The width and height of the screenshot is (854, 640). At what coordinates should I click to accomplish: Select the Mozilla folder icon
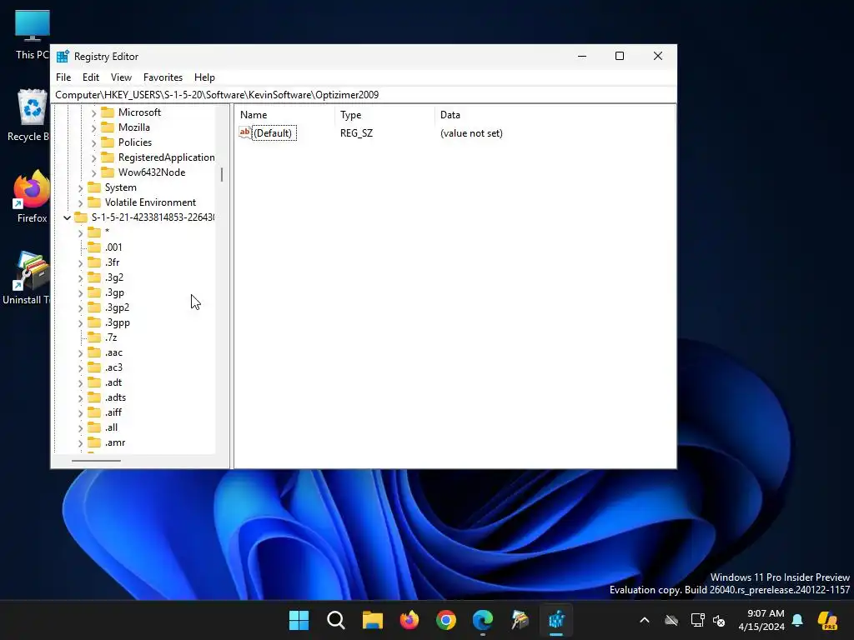pos(108,127)
